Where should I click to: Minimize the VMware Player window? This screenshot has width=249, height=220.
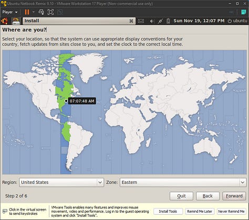[230, 3]
